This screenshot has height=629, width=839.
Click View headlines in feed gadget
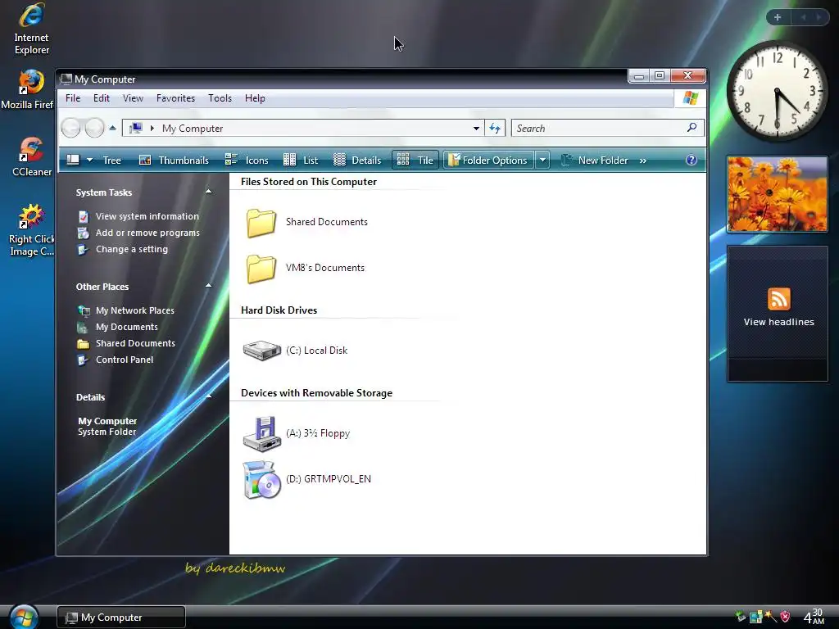point(778,322)
